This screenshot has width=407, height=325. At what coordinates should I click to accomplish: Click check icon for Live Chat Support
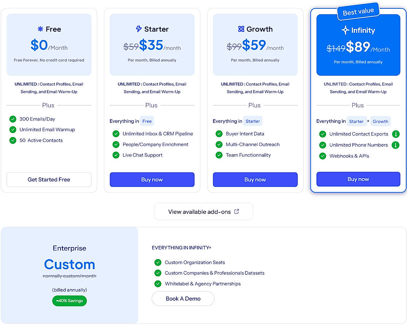[x=116, y=155]
